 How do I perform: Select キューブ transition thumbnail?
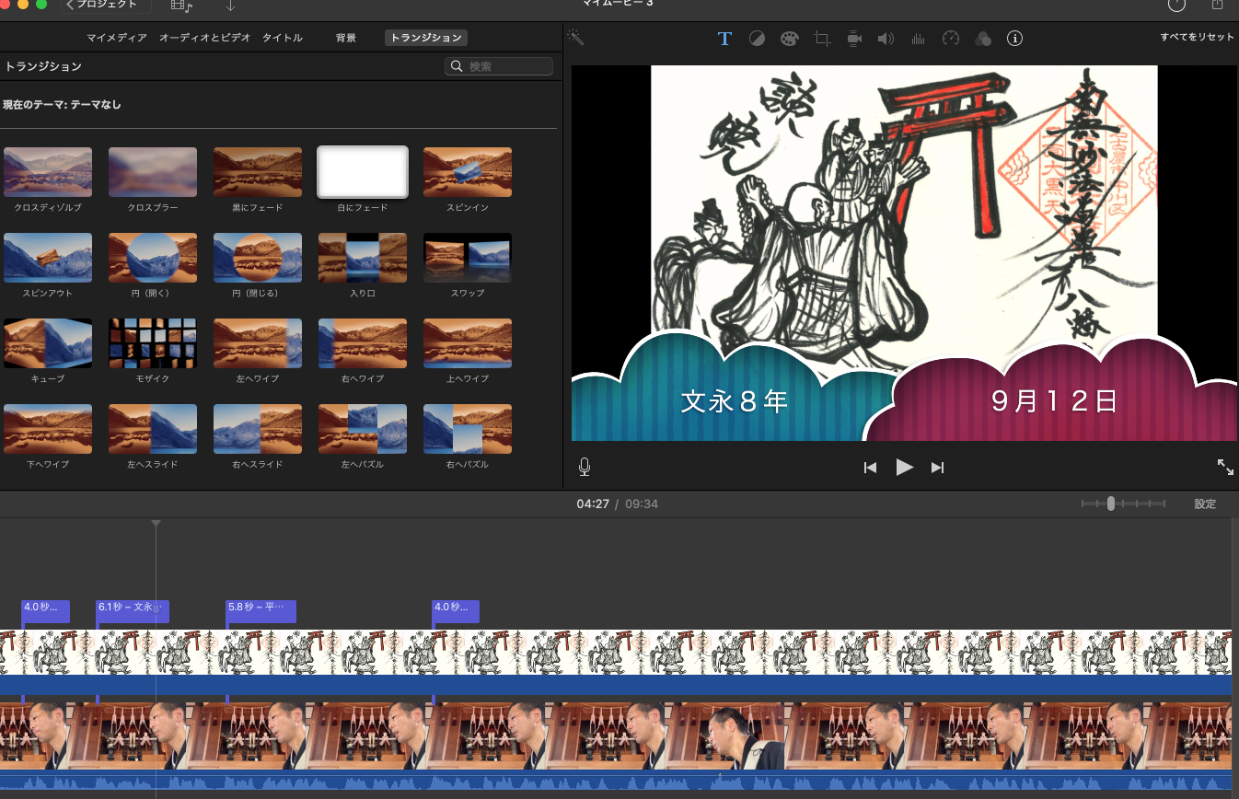pos(48,343)
